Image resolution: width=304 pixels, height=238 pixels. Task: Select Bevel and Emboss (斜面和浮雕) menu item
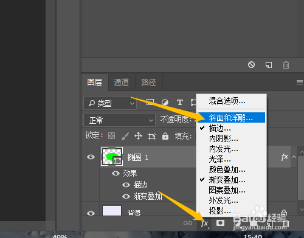coord(231,118)
